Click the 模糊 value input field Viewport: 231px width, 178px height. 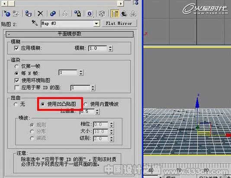point(97,48)
